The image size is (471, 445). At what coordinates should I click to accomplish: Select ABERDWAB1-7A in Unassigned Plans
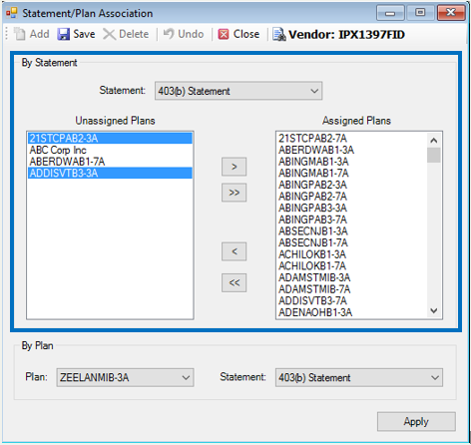click(110, 162)
